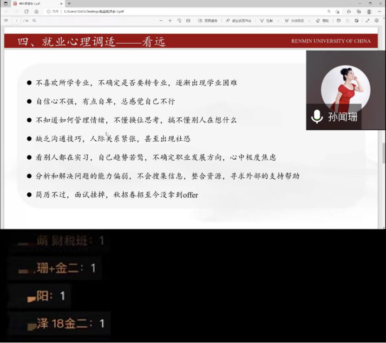Viewport: 386px width, 343px height.
Task: Click the page number input field
Action: coord(17,20)
